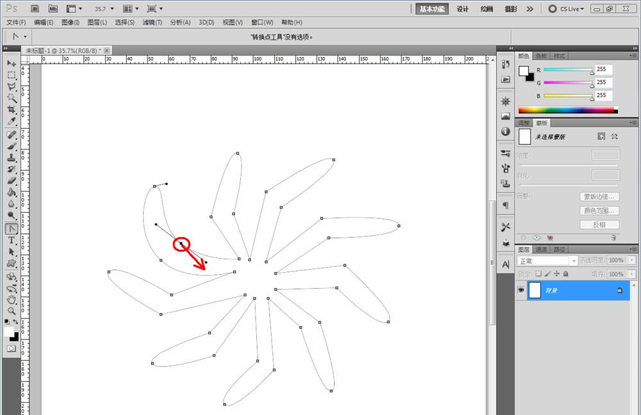
Task: Open the Character panel icon
Action: pyautogui.click(x=506, y=264)
